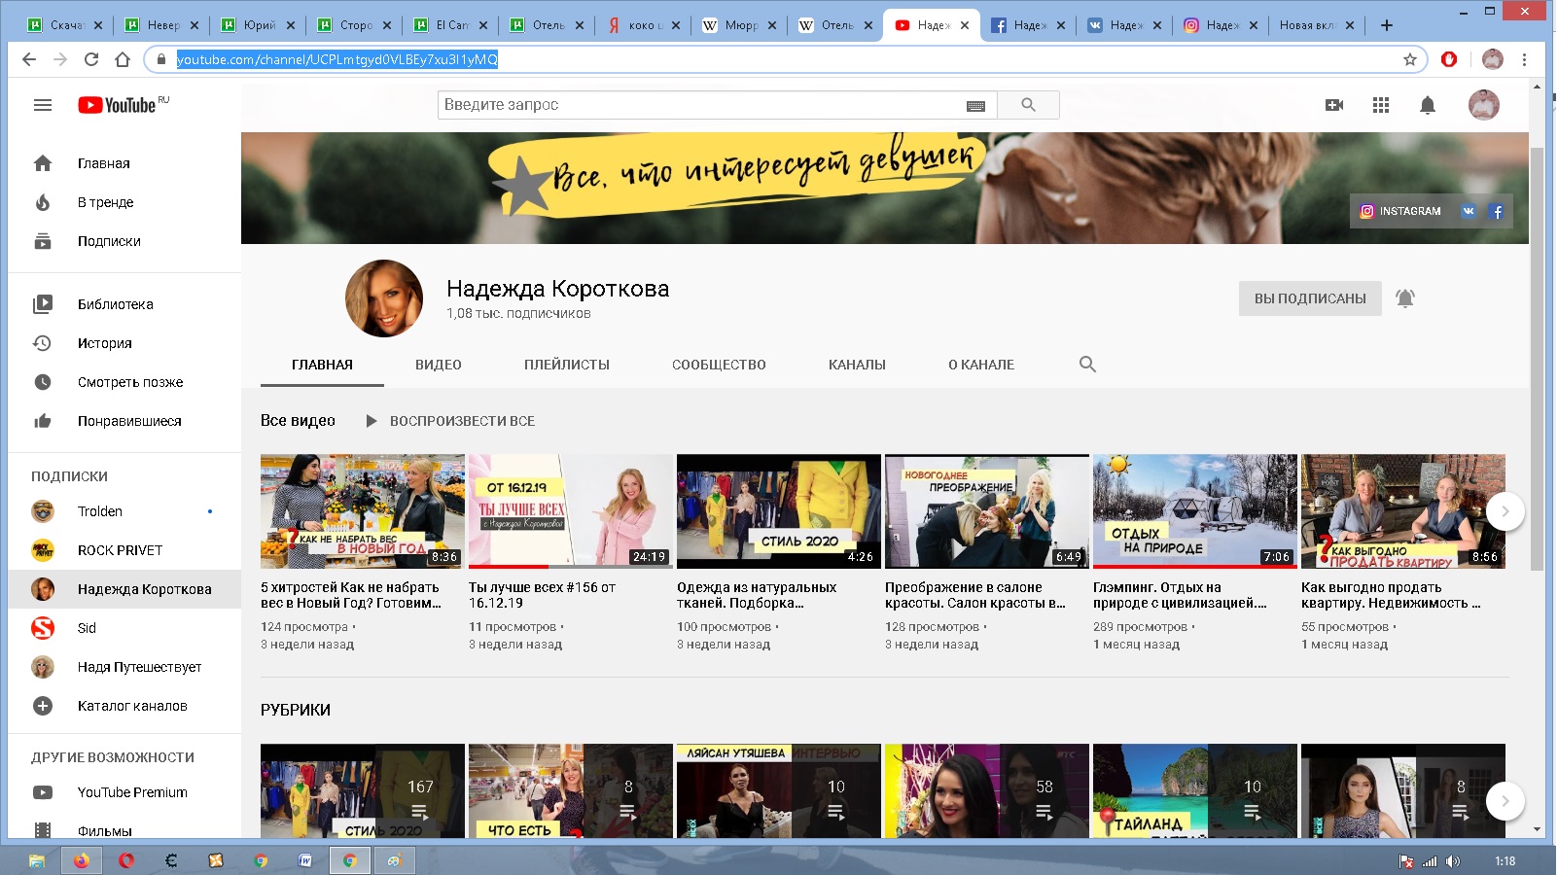1558x875 pixels.
Task: Bookmark this page with the star icon
Action: pyautogui.click(x=1410, y=59)
